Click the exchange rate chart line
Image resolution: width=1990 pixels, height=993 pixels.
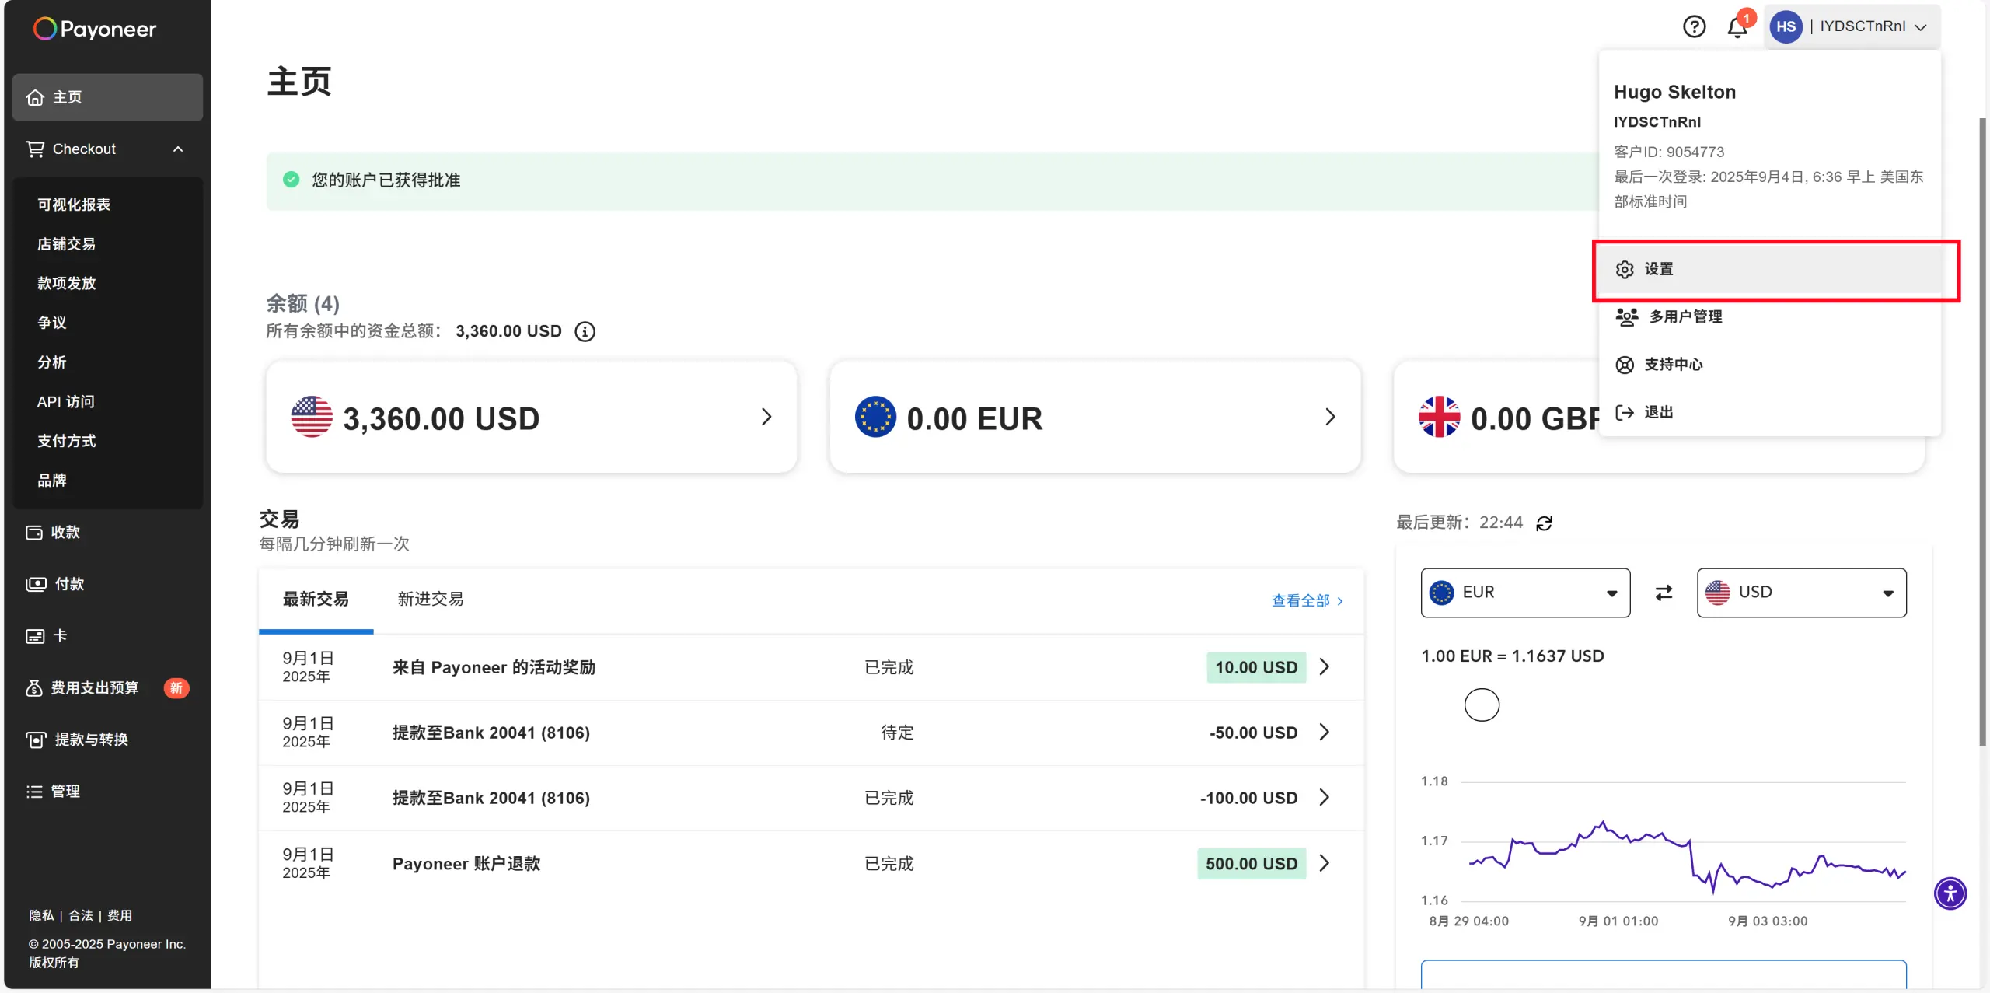[1687, 855]
